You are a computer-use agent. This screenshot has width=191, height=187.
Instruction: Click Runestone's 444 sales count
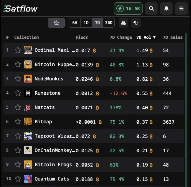pyautogui.click(x=167, y=93)
